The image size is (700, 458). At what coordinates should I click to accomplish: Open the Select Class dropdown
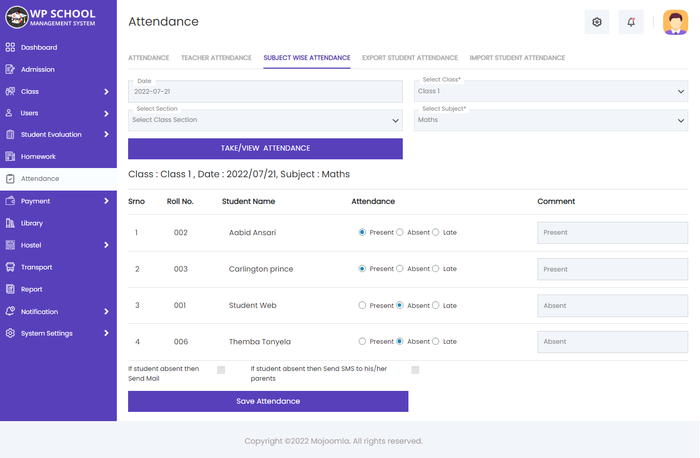[x=551, y=91]
